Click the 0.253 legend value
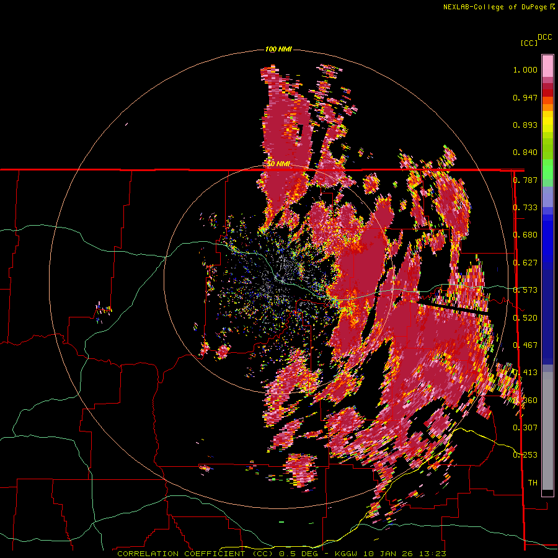The width and height of the screenshot is (558, 558). coord(525,455)
